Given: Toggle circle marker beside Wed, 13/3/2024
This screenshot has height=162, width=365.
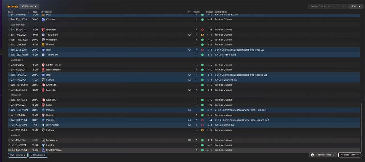Looking at the screenshot, I should click(9, 75).
